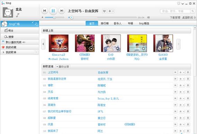Download song 03 with its download icon
The image size is (197, 134).
pyautogui.click(x=188, y=85)
